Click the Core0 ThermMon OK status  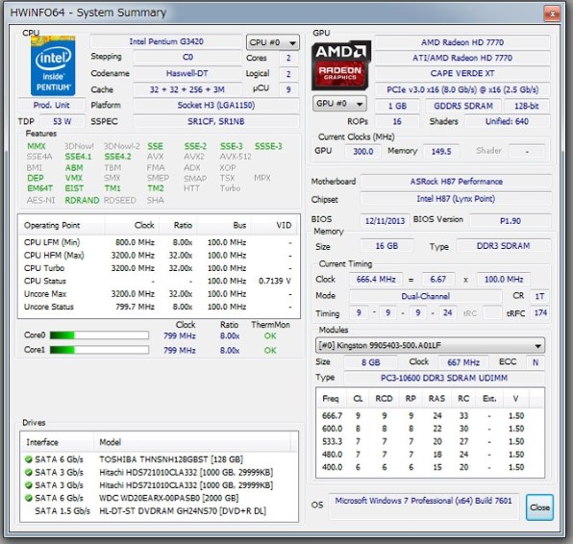(270, 335)
